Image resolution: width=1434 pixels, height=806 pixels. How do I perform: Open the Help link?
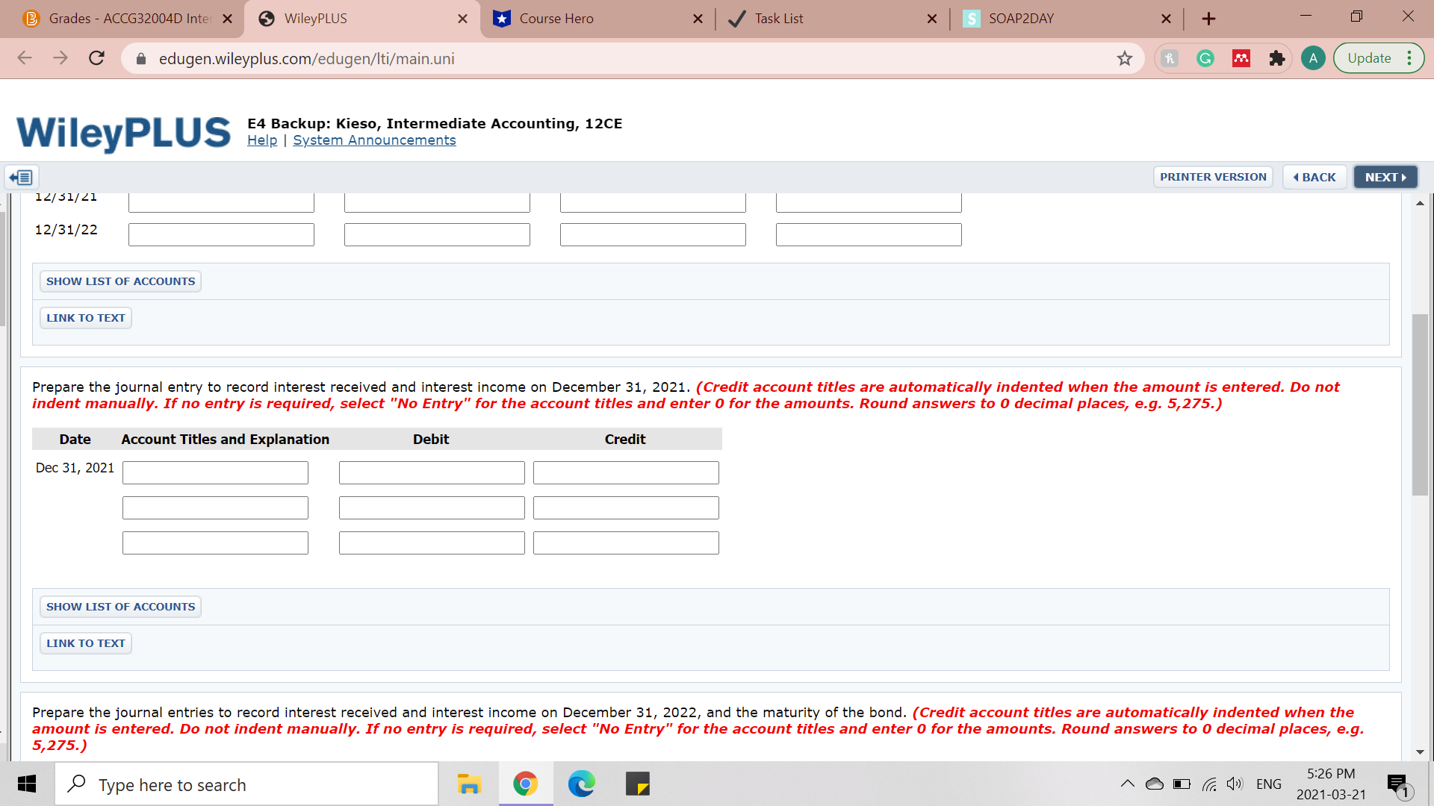261,140
